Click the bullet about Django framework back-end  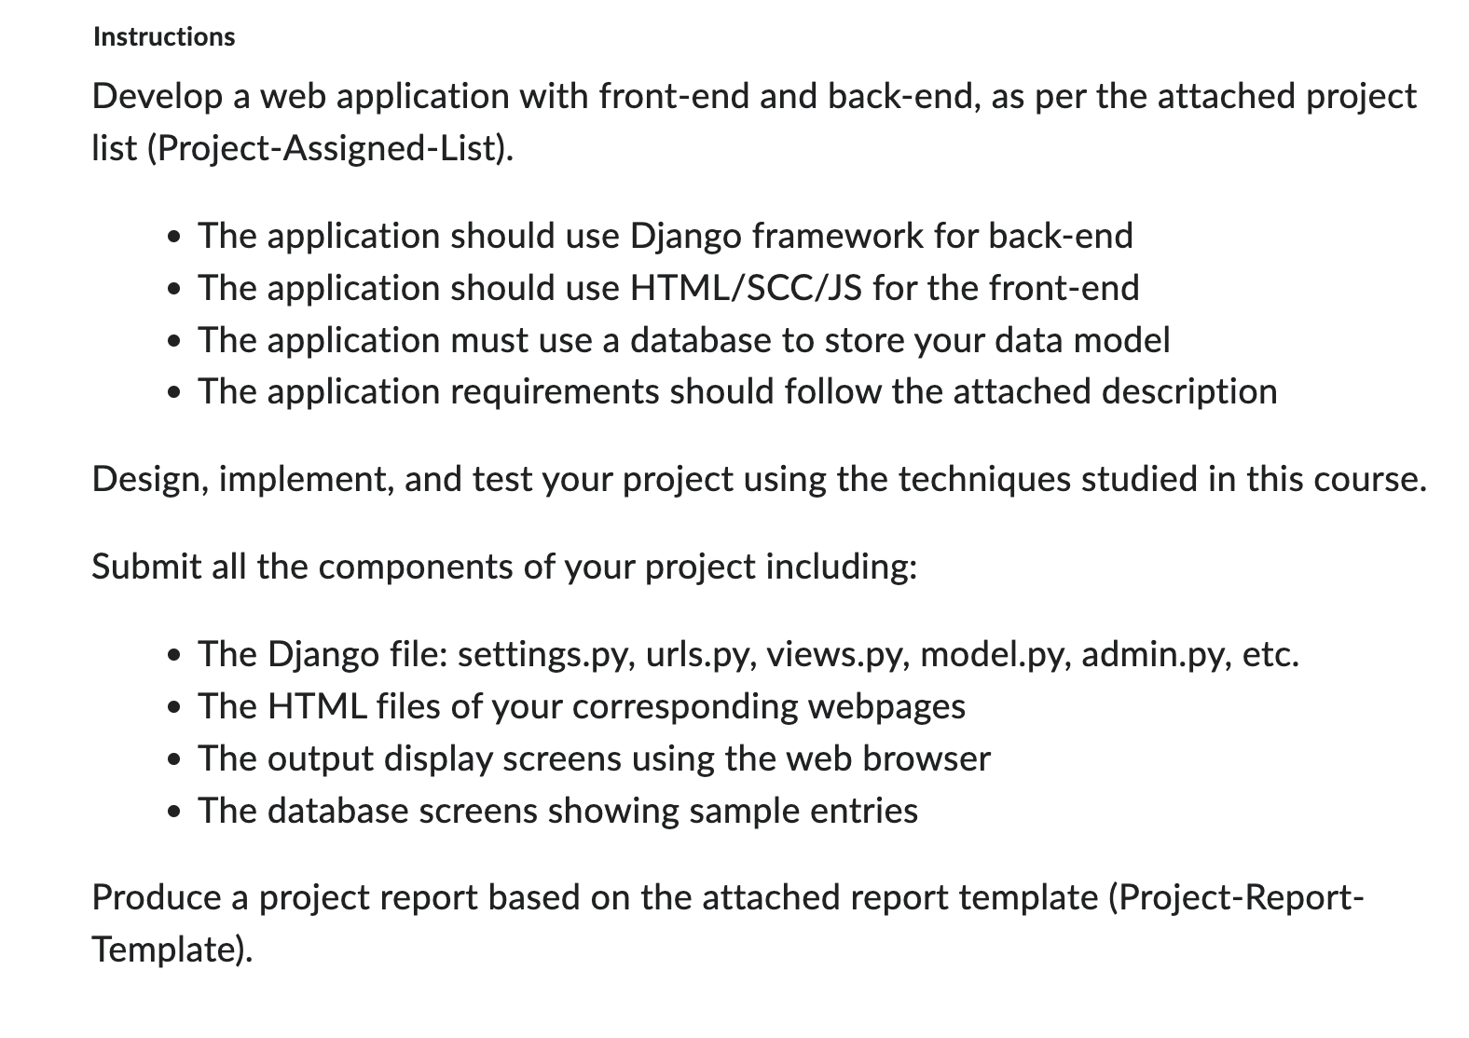click(x=666, y=236)
